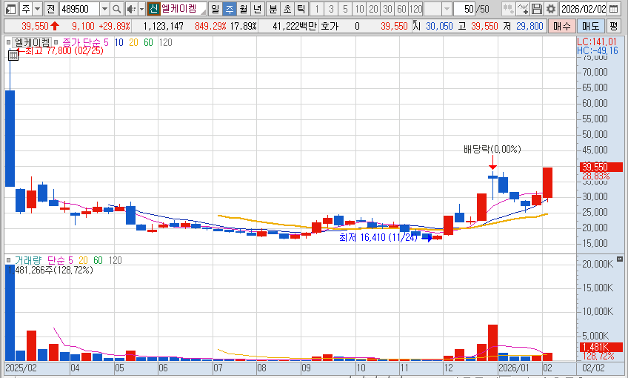Open the empty interval combo box dropdown
628x378 pixels.
[x=447, y=8]
